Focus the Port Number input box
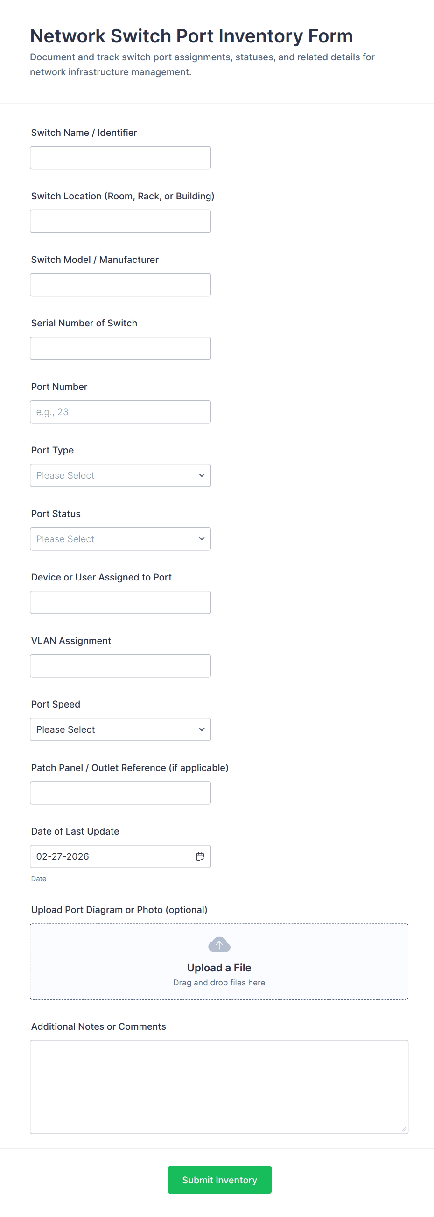Screen dimensions: 434x1217 [x=120, y=412]
